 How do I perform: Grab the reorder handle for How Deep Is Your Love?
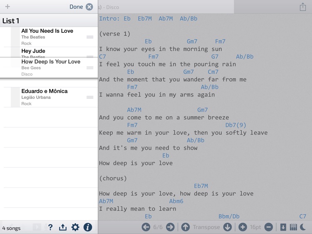[90, 68]
